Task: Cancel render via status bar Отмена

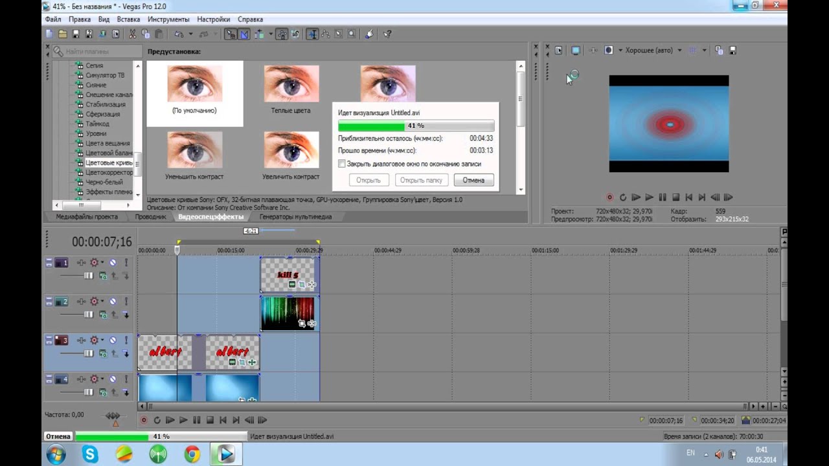Action: (58, 436)
